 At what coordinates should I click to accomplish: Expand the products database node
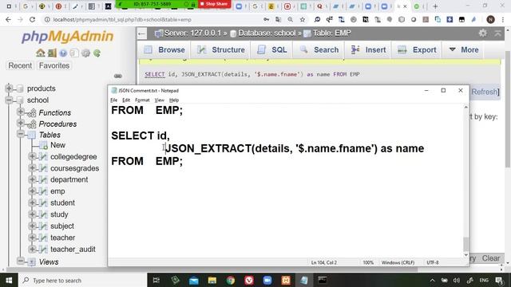9,88
